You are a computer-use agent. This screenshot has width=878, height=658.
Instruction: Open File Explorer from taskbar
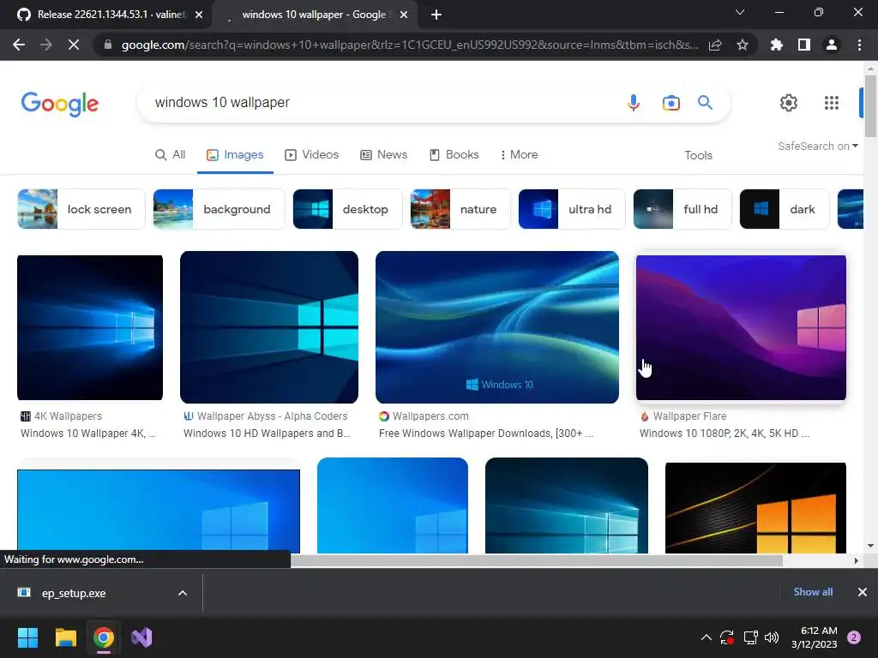point(65,637)
